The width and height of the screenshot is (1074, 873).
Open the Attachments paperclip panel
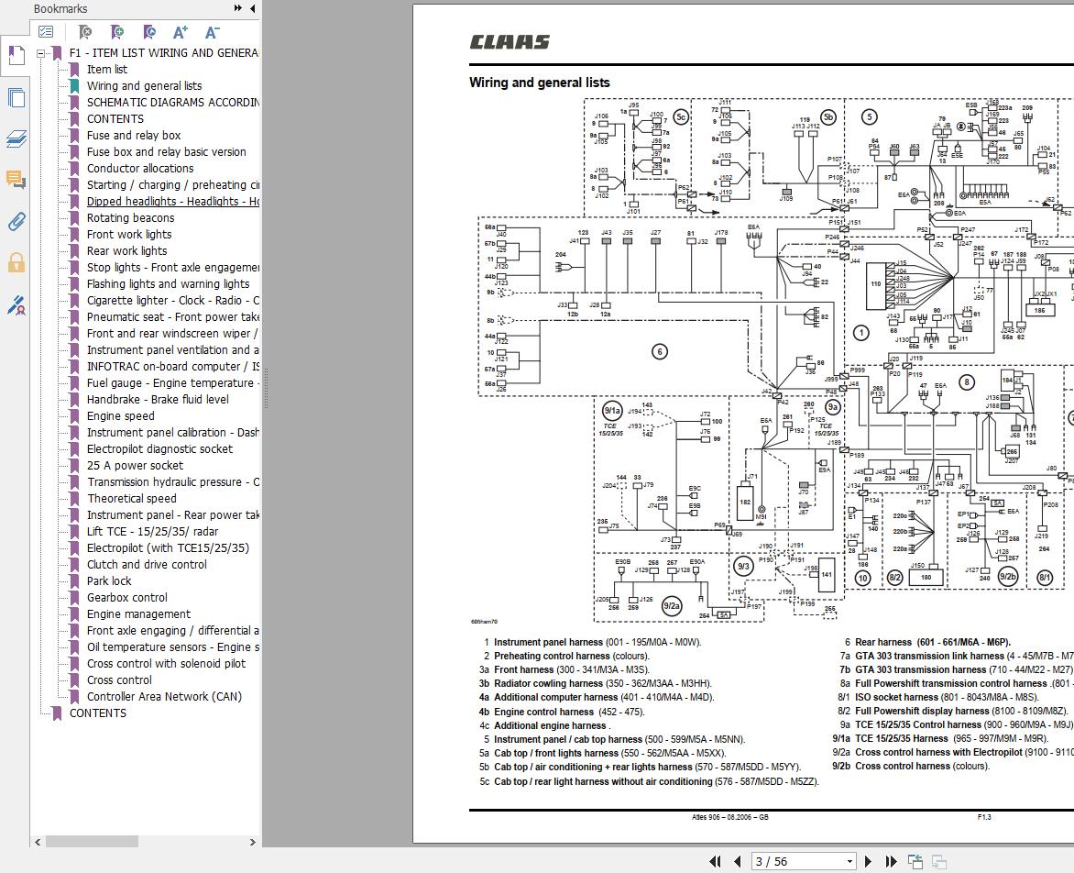point(16,221)
